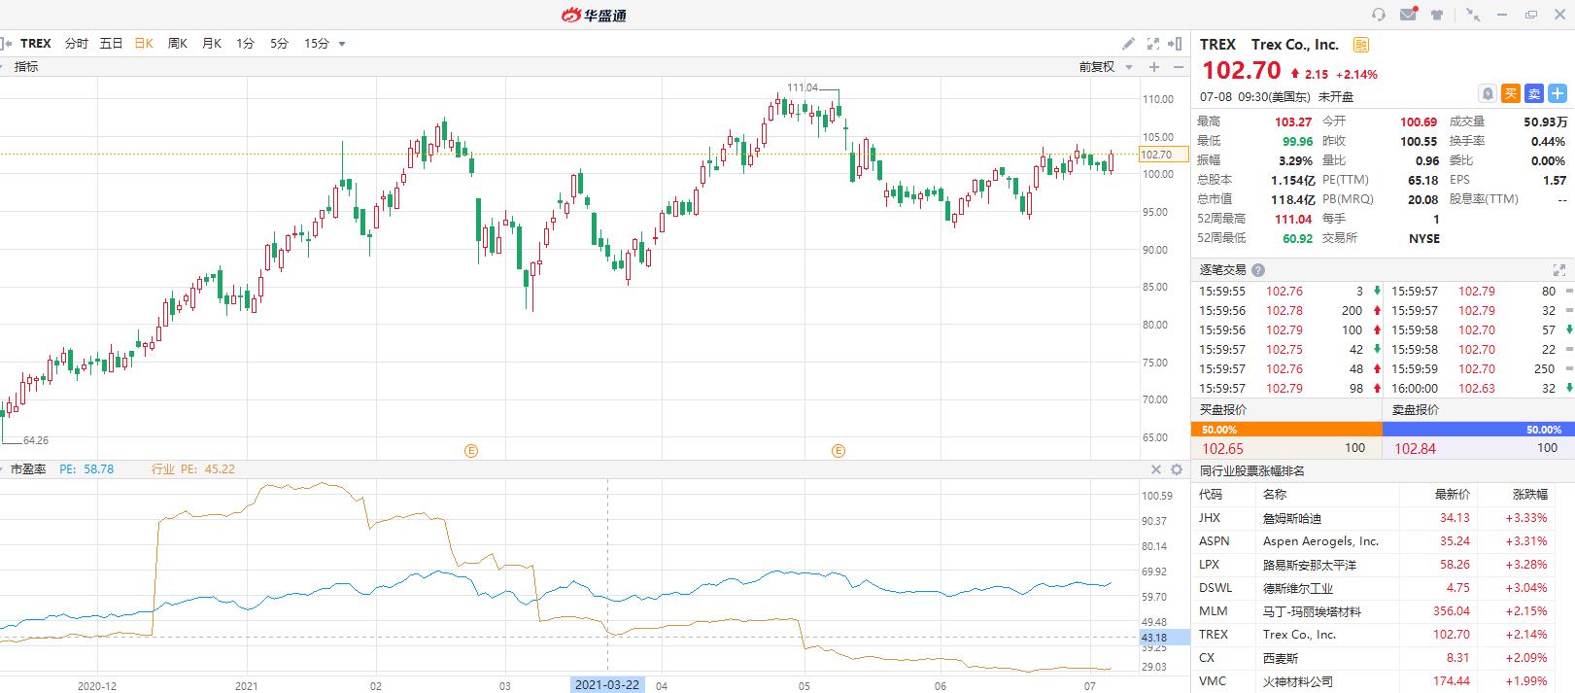Switch to the 周K chart tab
Image resolution: width=1575 pixels, height=693 pixels.
pyautogui.click(x=177, y=44)
